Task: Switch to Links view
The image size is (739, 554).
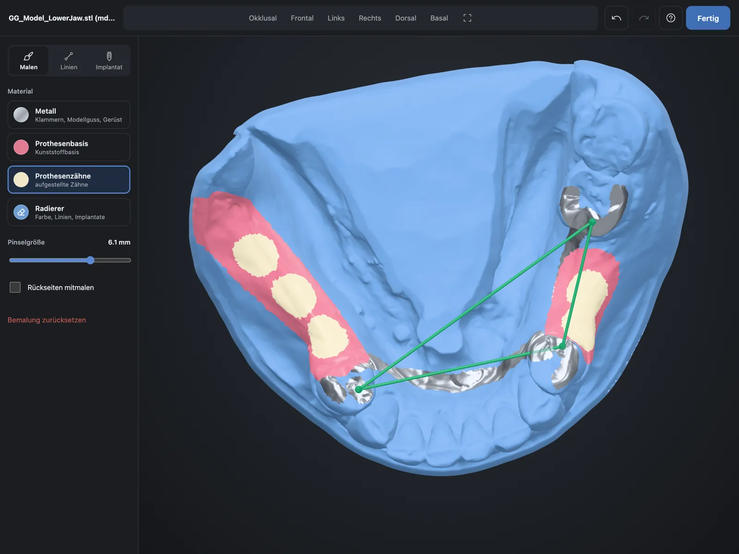Action: coord(336,18)
